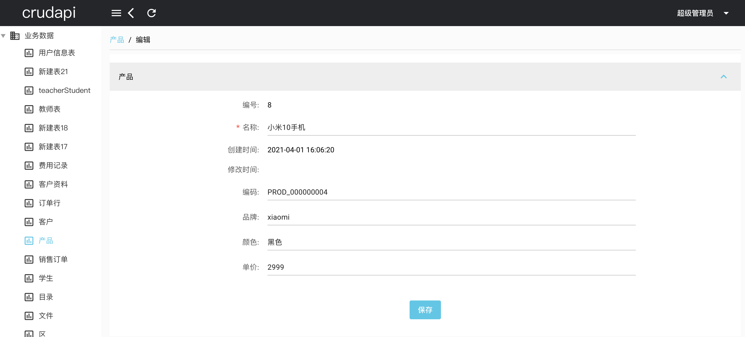Go to 产品 breadcrumb link
The image size is (745, 337).
(117, 40)
